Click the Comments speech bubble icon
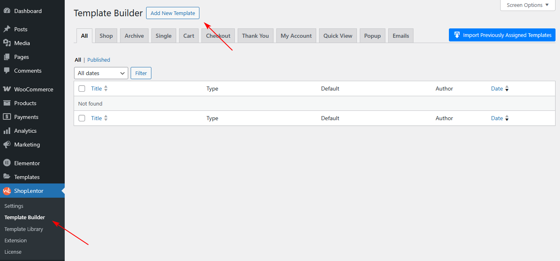Screen dimensions: 560x261 pyautogui.click(x=7, y=71)
